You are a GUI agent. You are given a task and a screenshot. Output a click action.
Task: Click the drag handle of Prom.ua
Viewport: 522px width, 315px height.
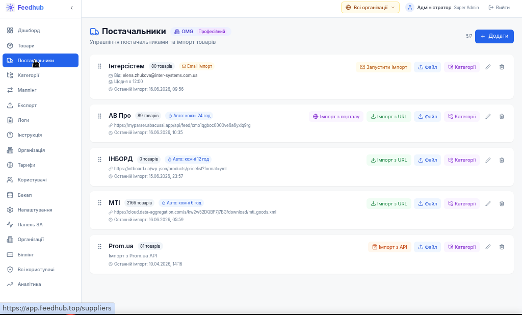99,246
